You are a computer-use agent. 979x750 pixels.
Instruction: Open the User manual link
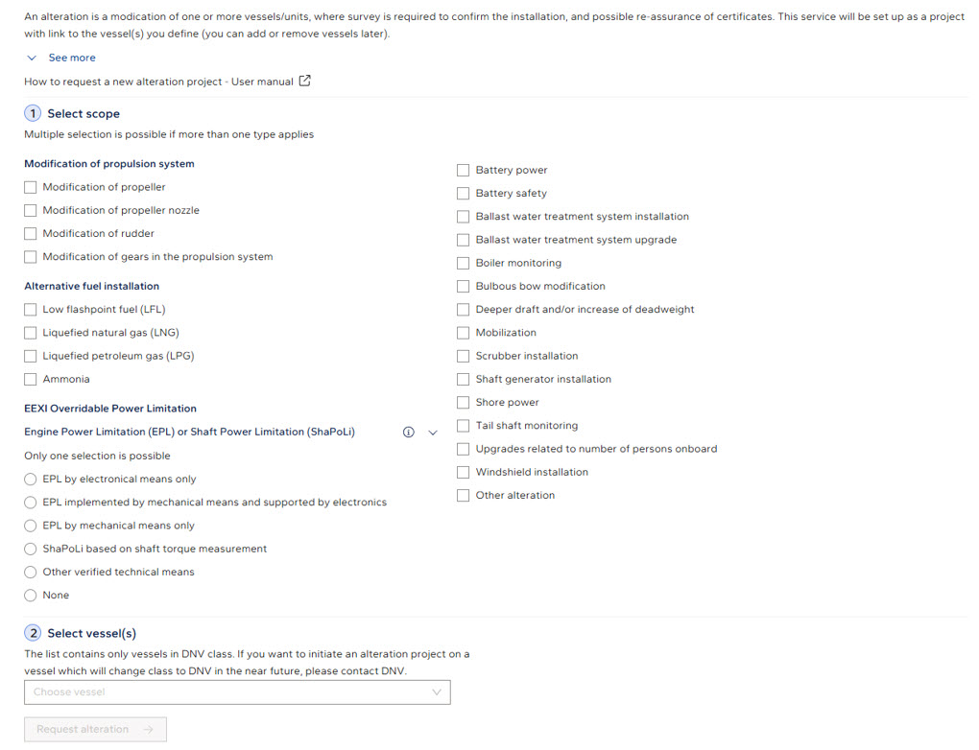158,82
